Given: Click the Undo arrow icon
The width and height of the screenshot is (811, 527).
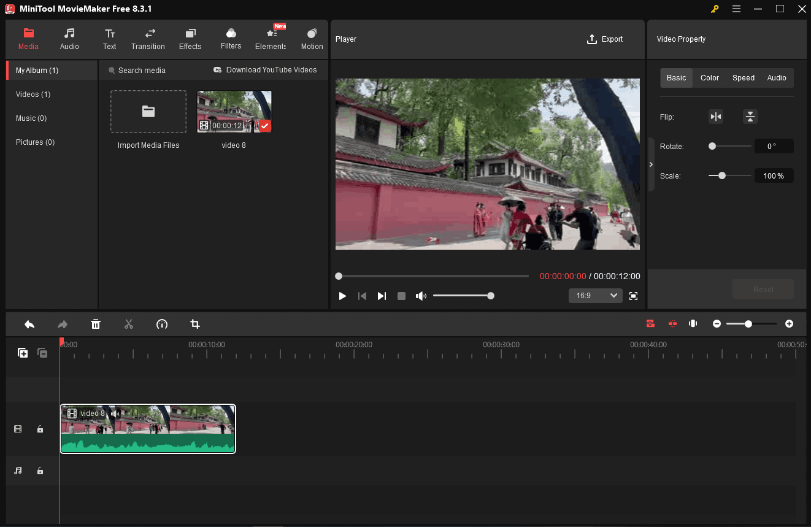Looking at the screenshot, I should (x=29, y=324).
